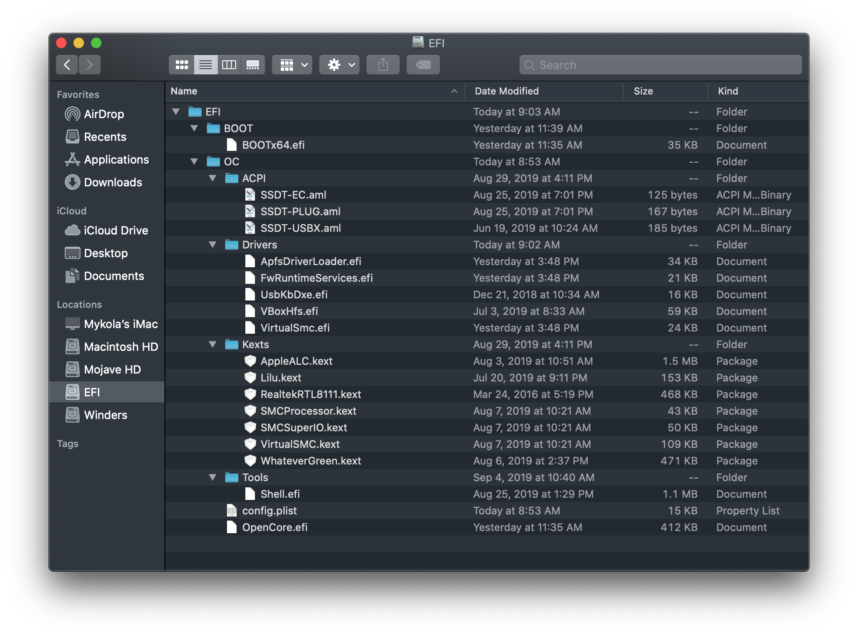The image size is (858, 636).
Task: Open Applications in the sidebar
Action: pyautogui.click(x=107, y=160)
